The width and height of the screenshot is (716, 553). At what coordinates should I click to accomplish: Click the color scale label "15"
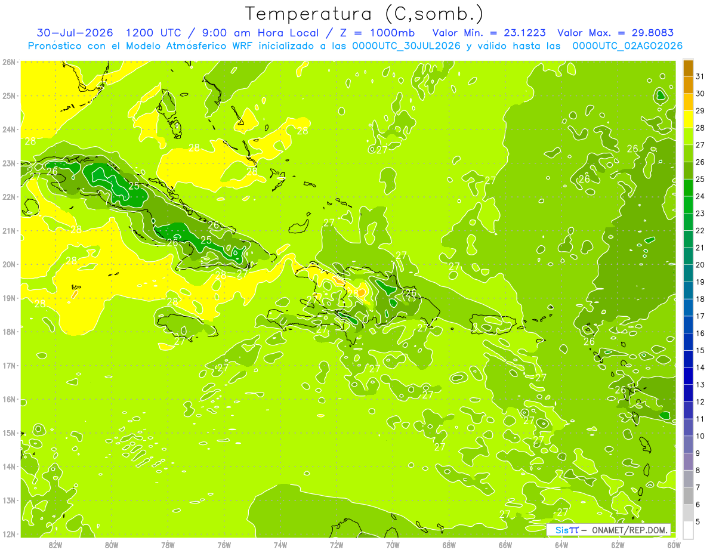pos(700,351)
